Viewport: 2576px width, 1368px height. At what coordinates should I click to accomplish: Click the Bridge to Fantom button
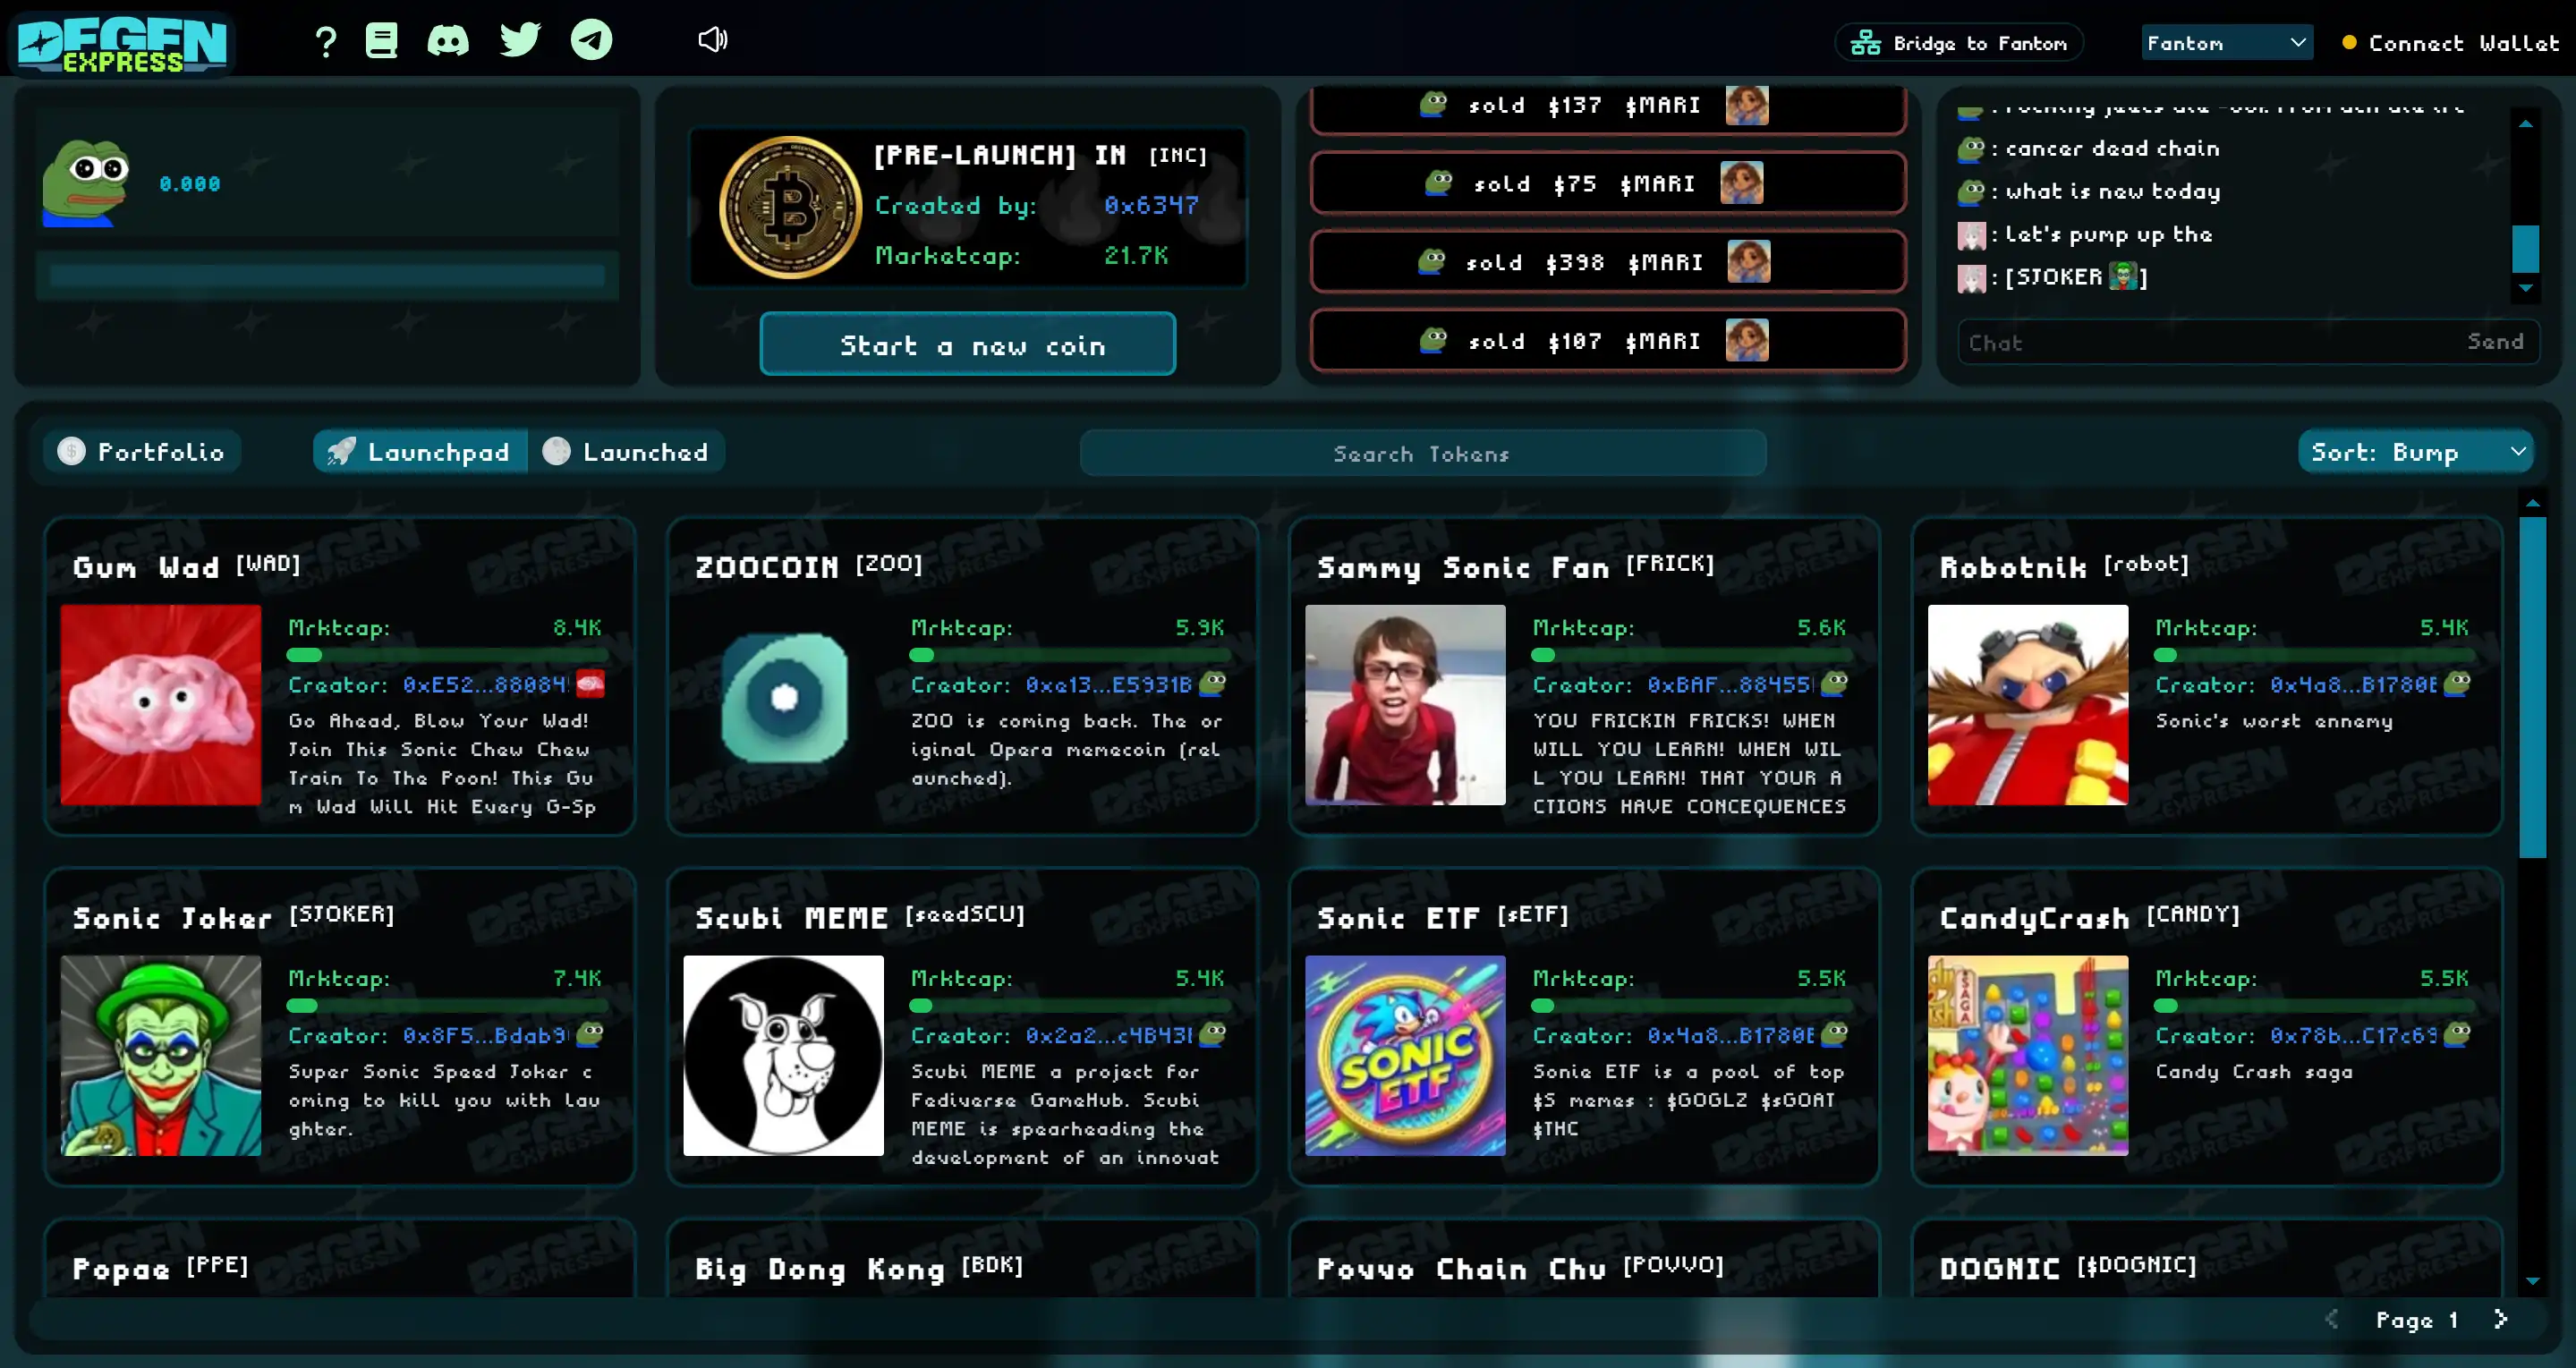pos(1958,43)
